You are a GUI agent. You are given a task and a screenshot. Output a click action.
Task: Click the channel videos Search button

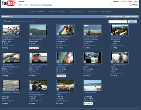point(132,22)
